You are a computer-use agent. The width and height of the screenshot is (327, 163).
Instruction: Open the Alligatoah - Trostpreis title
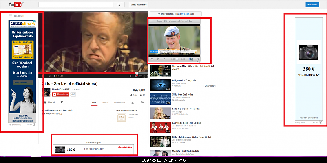click(184, 80)
